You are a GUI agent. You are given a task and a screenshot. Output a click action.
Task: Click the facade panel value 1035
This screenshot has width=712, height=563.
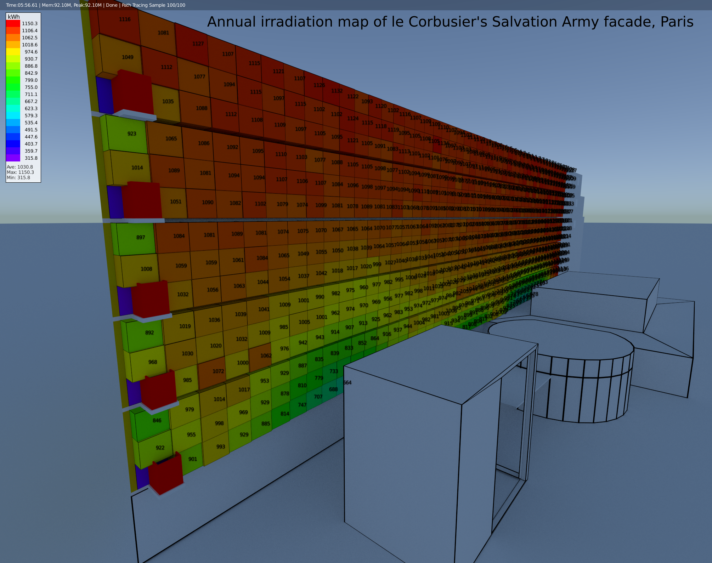pyautogui.click(x=168, y=101)
